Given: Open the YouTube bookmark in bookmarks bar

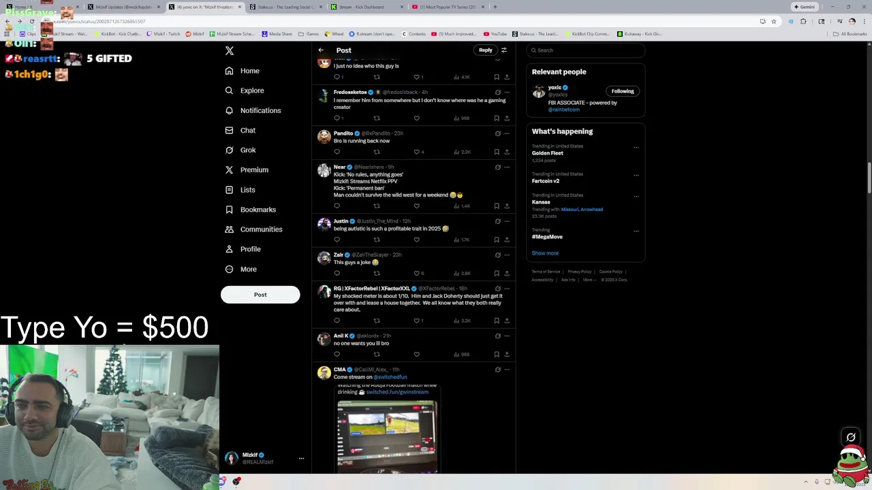Looking at the screenshot, I should (x=495, y=33).
